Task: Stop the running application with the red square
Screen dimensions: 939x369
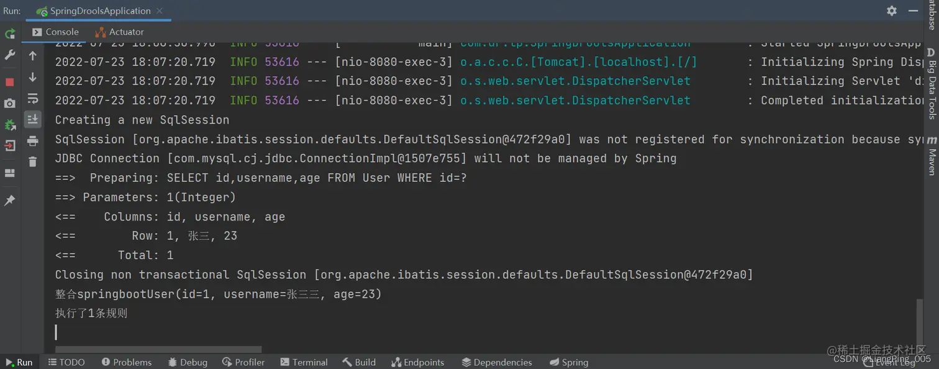Action: (x=10, y=82)
